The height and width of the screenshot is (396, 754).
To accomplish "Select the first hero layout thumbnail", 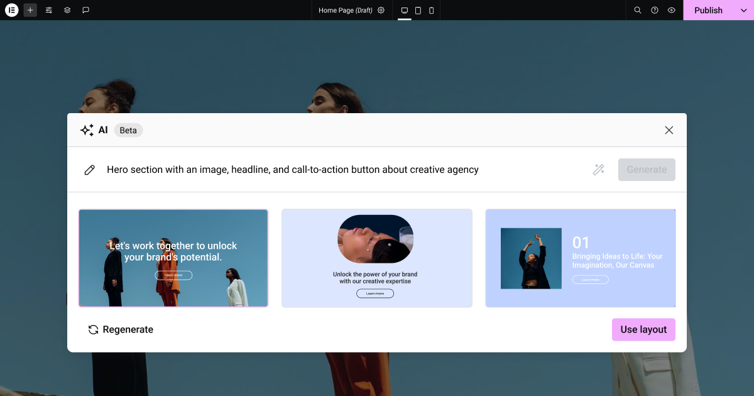I will tap(173, 258).
